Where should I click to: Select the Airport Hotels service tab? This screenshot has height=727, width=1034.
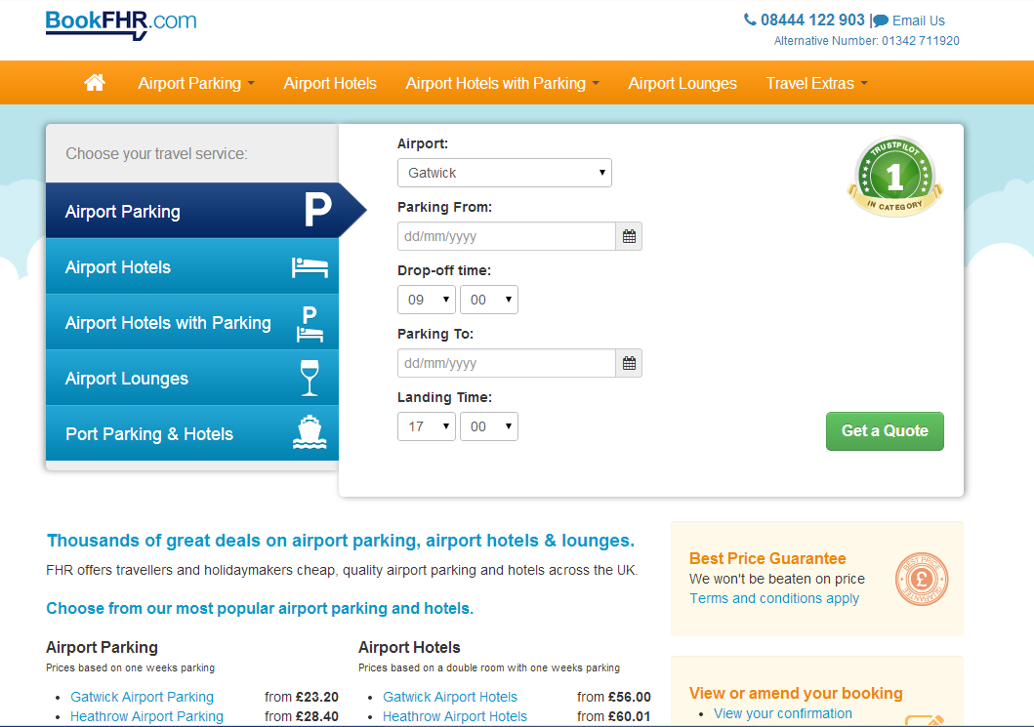pos(192,266)
